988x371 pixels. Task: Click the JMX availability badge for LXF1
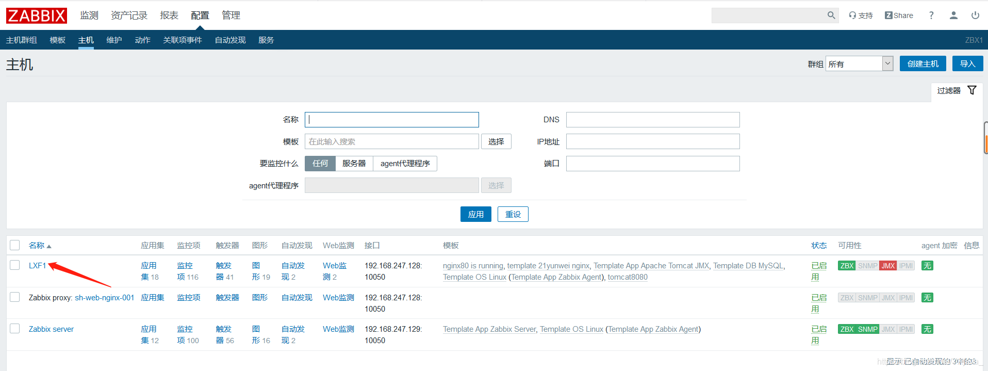pyautogui.click(x=888, y=266)
